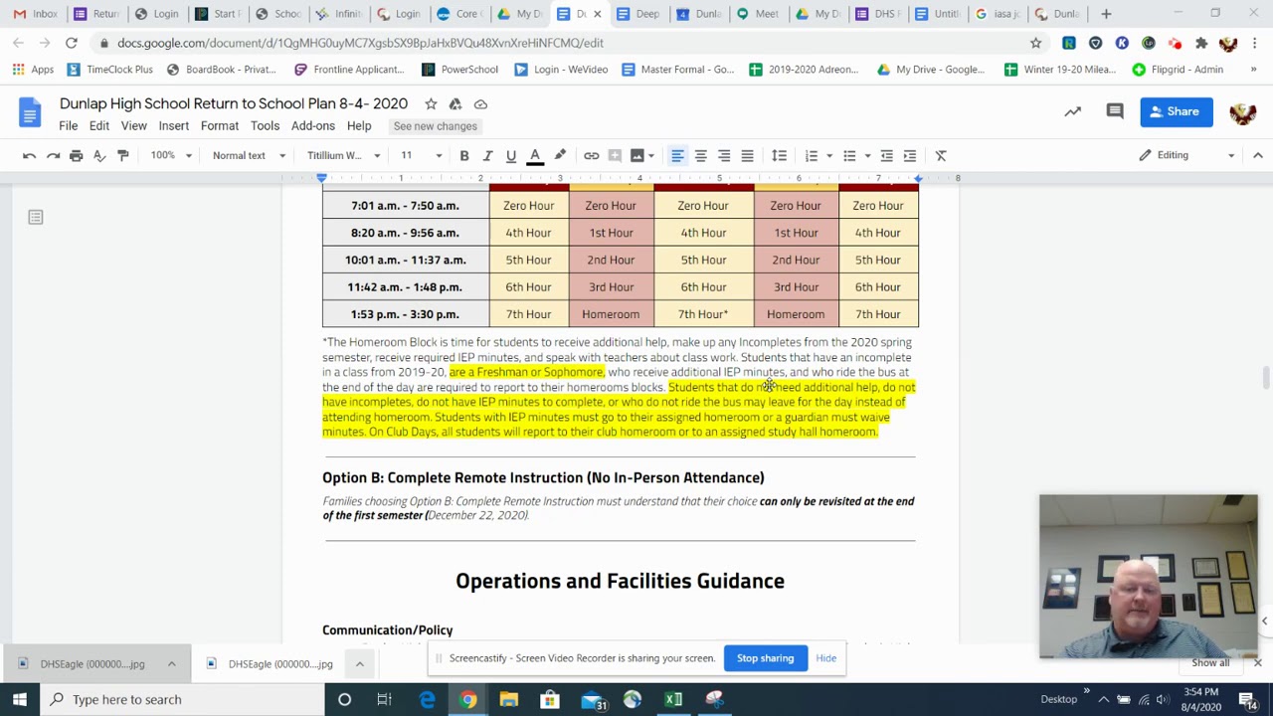Click the See new changes link
Screen dimensions: 1273x716
tap(435, 126)
